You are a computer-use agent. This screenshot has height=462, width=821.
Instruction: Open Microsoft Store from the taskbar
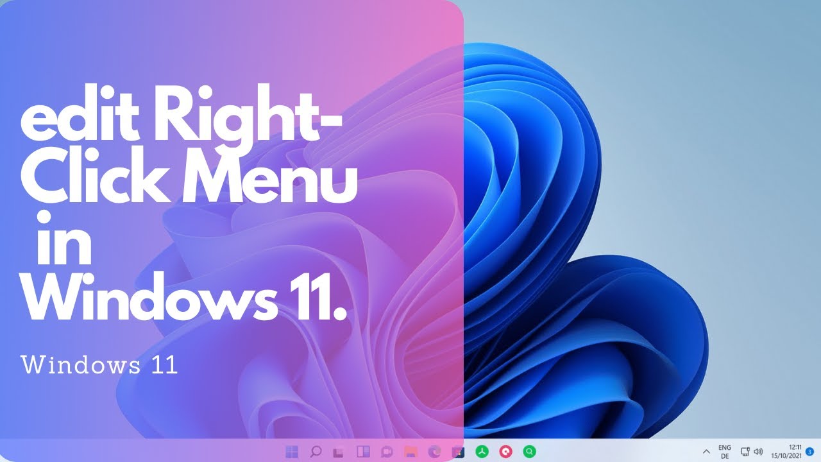point(458,452)
